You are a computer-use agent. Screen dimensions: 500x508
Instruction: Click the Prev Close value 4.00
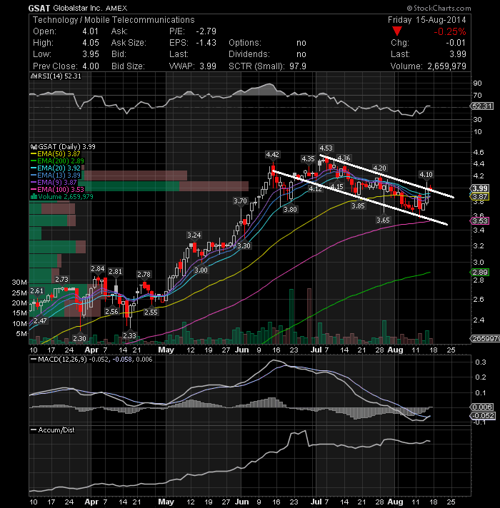(91, 66)
